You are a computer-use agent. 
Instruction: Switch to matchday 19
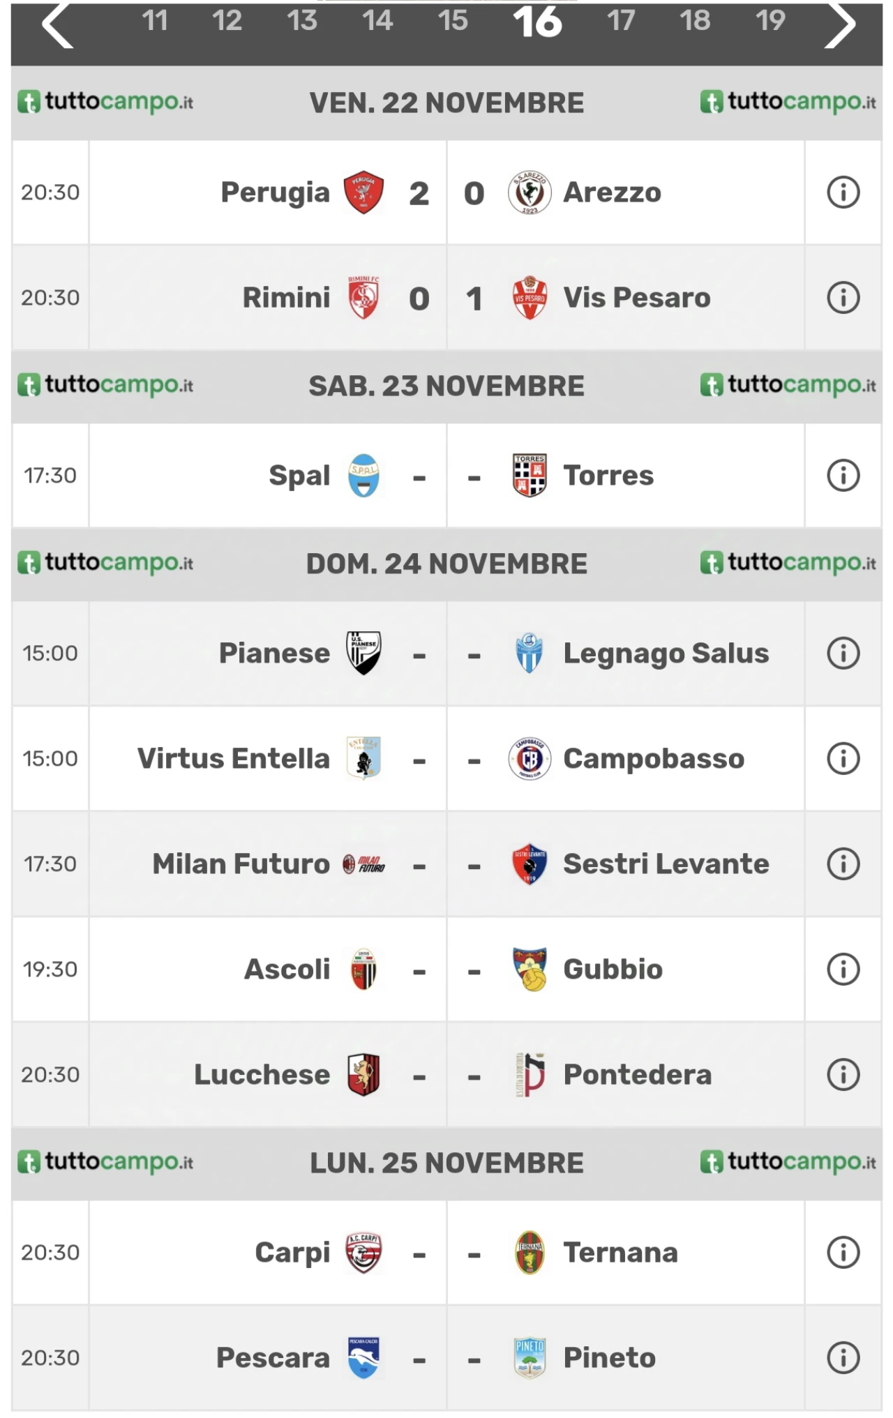point(770,21)
